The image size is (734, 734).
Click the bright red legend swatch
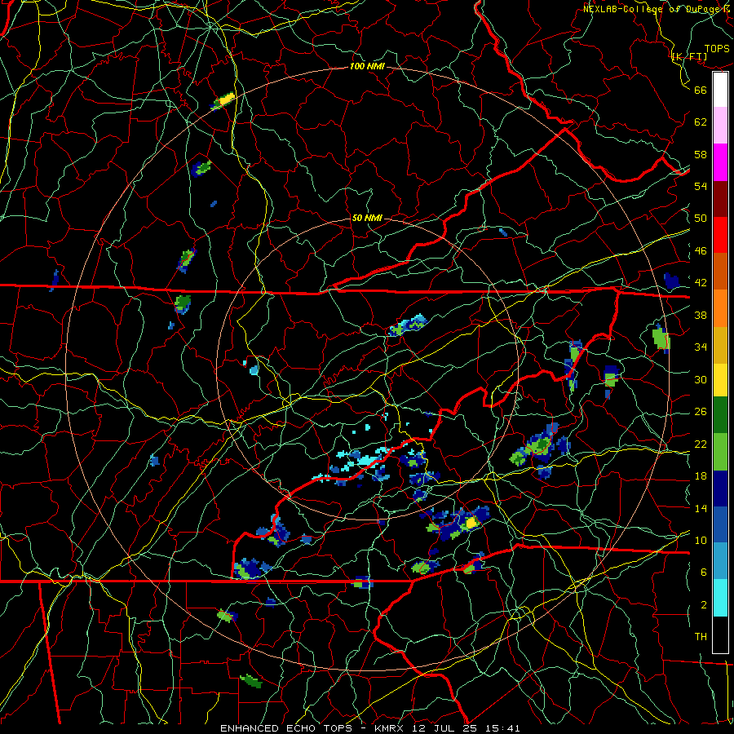coord(720,235)
